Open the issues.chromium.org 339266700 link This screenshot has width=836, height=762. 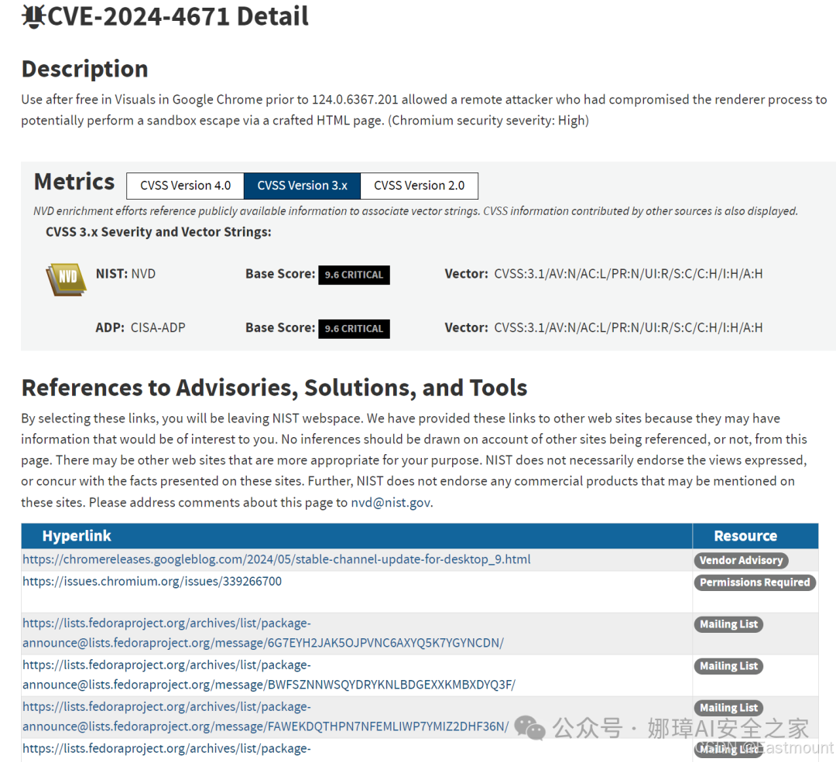click(152, 581)
